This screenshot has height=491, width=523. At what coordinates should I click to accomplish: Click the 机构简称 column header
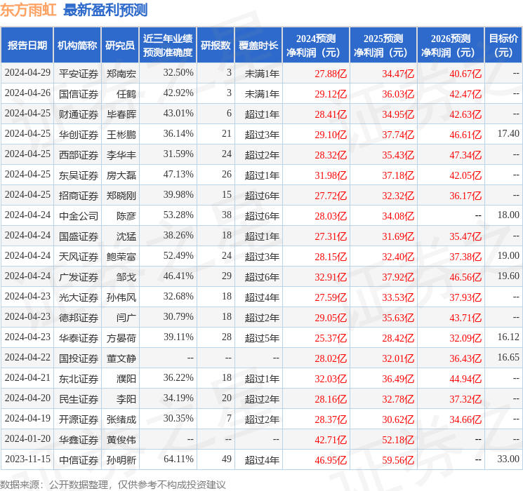click(77, 45)
